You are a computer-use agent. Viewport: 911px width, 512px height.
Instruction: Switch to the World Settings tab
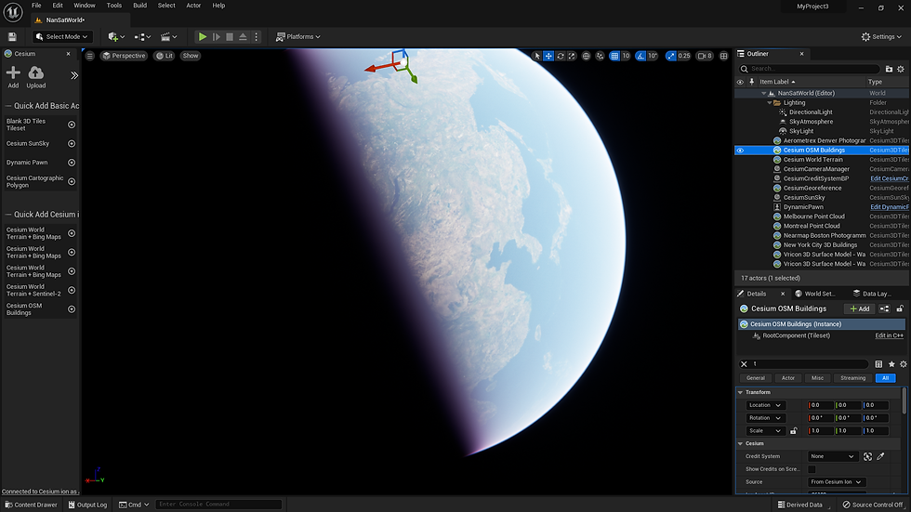click(814, 294)
